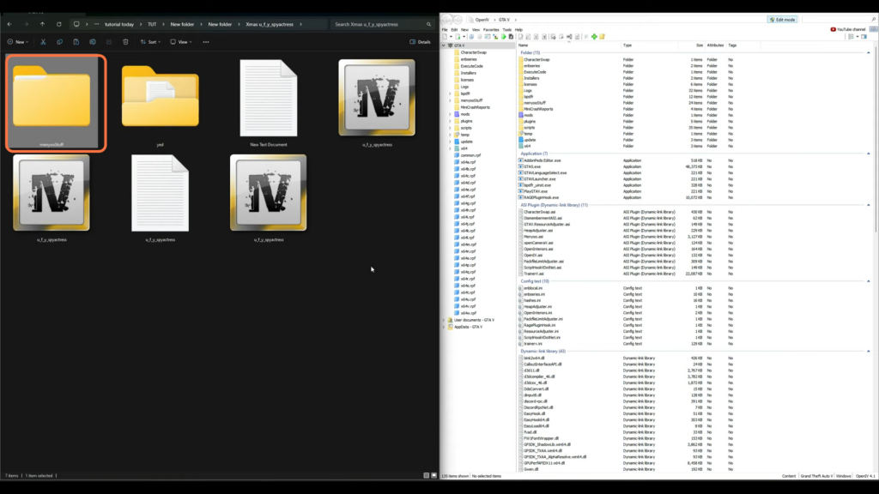Image resolution: width=879 pixels, height=494 pixels.
Task: Open the Help menu in OpenIV
Action: [518, 30]
